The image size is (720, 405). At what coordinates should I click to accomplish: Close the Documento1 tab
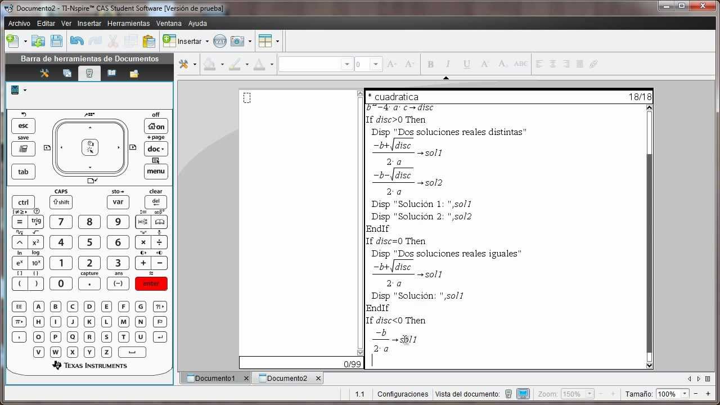click(x=246, y=378)
